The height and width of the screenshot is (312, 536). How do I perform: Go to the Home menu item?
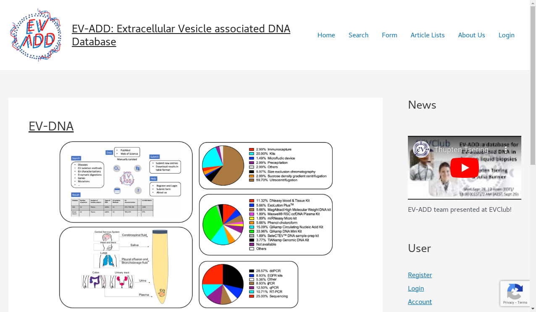326,35
